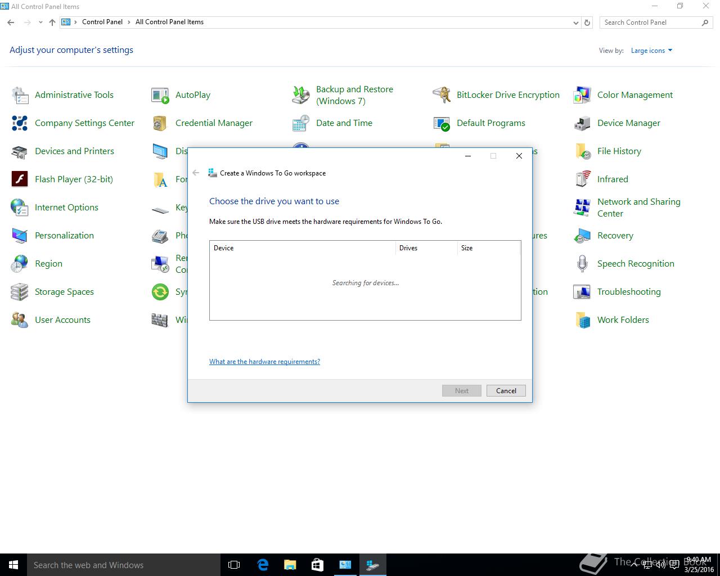Open Flash Player (32-bit) icon

20,179
